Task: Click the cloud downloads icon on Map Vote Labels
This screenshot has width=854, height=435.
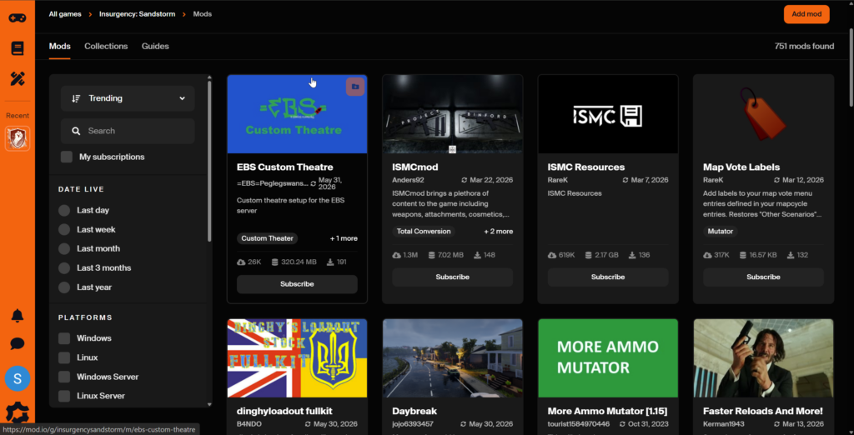Action: click(707, 255)
